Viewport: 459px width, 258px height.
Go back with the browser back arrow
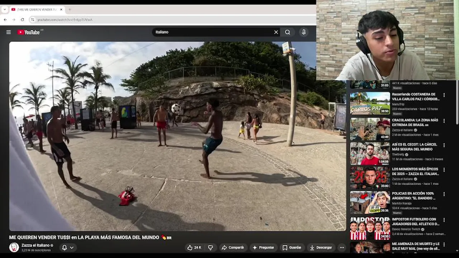coord(5,20)
